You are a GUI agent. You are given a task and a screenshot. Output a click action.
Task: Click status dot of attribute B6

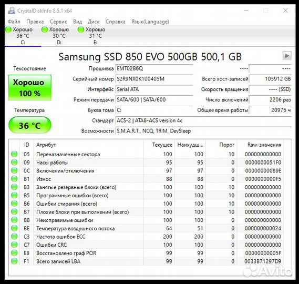tap(14, 204)
